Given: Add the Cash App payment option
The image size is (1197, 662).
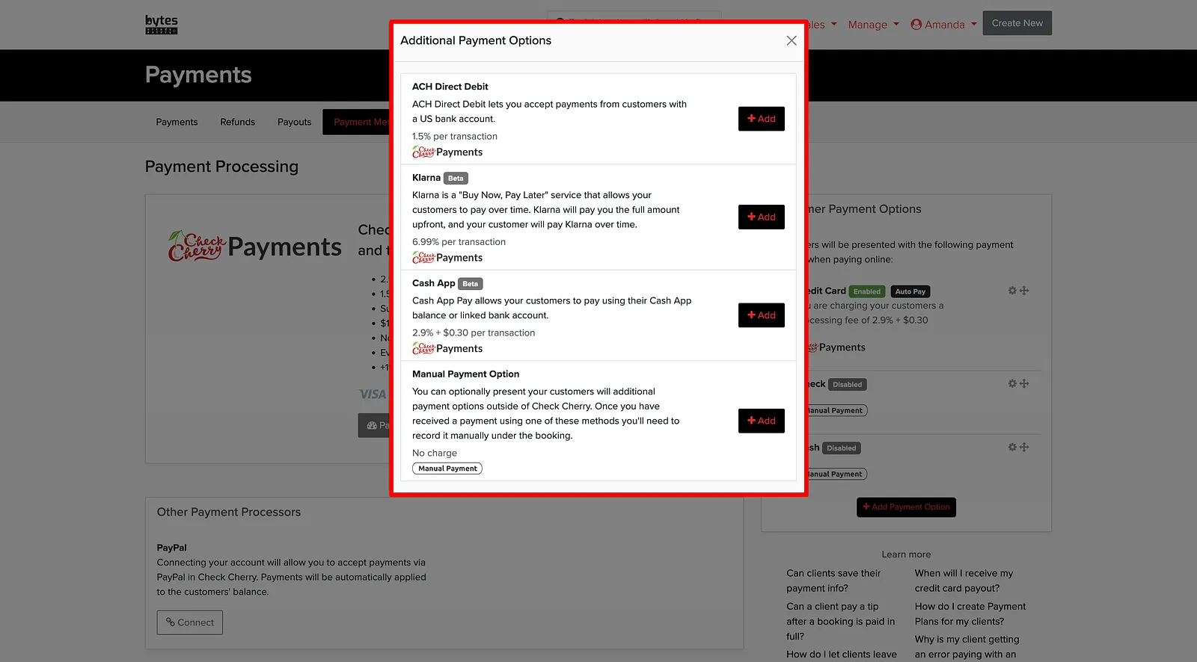Looking at the screenshot, I should [762, 315].
